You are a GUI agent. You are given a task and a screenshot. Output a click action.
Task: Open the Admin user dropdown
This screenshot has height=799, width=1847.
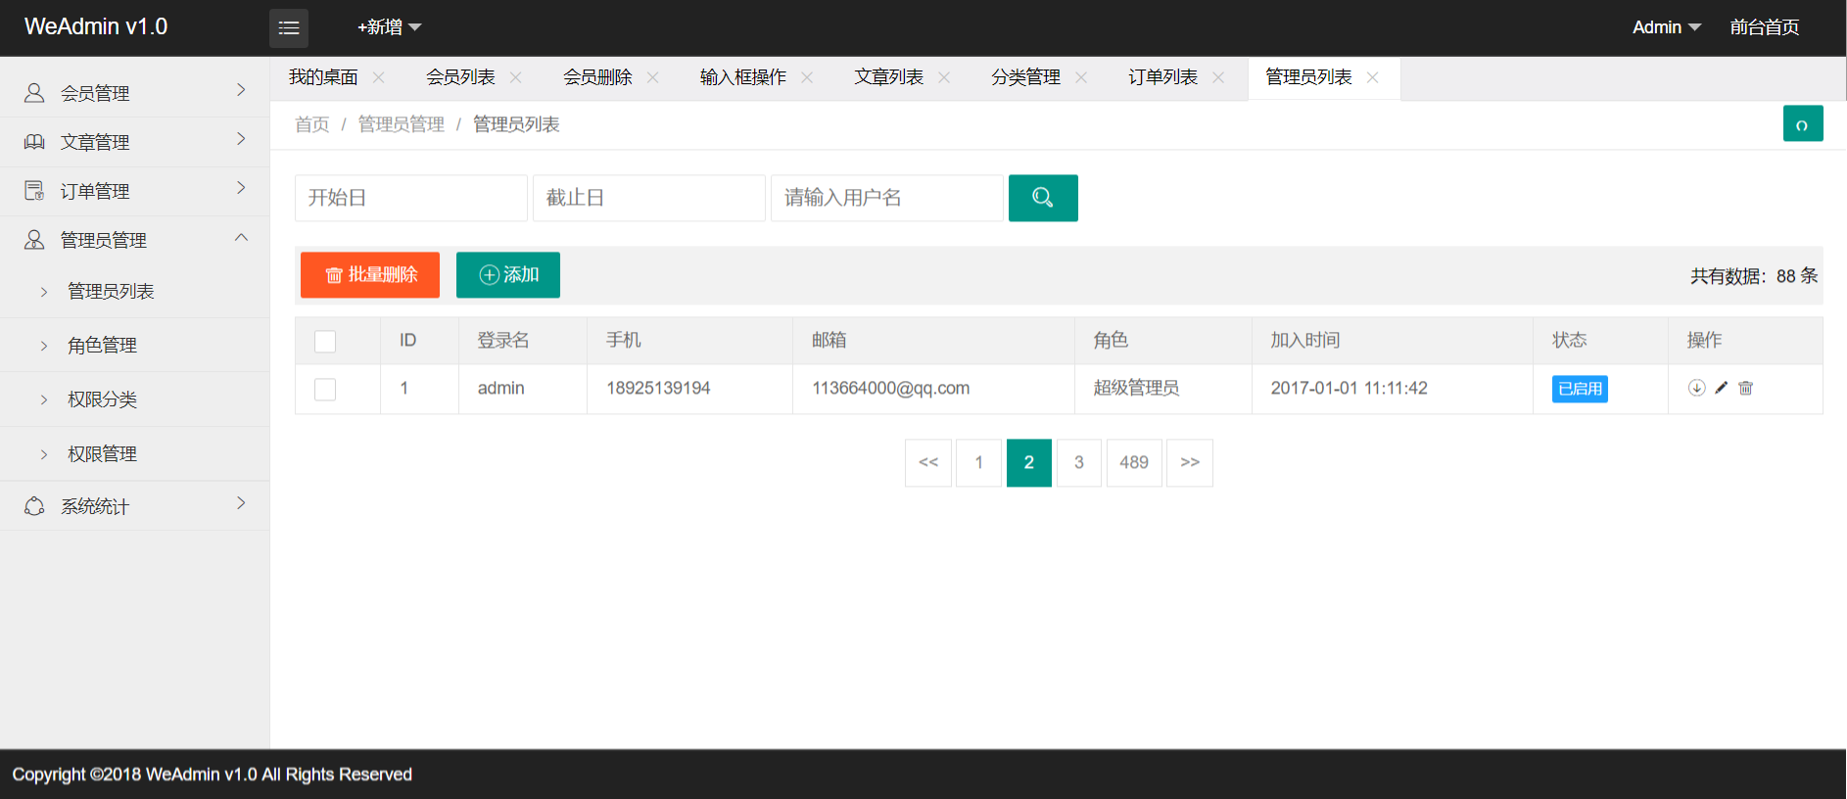(x=1665, y=27)
